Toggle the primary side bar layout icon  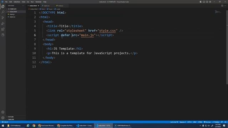tap(201, 2)
